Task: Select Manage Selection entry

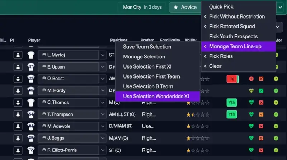Action: (157, 57)
